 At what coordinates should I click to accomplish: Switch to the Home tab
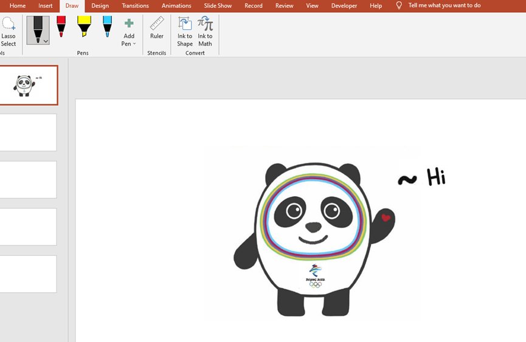click(18, 5)
